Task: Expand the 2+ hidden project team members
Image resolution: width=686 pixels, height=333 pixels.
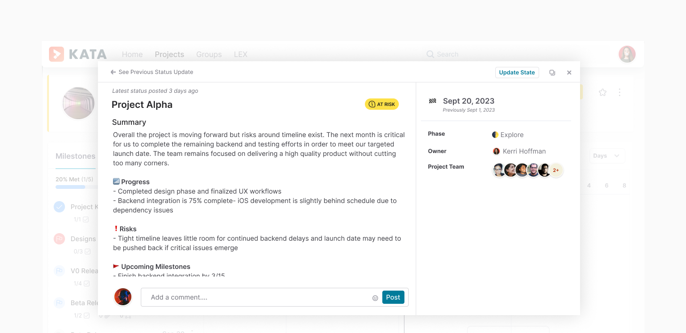Action: pyautogui.click(x=557, y=170)
